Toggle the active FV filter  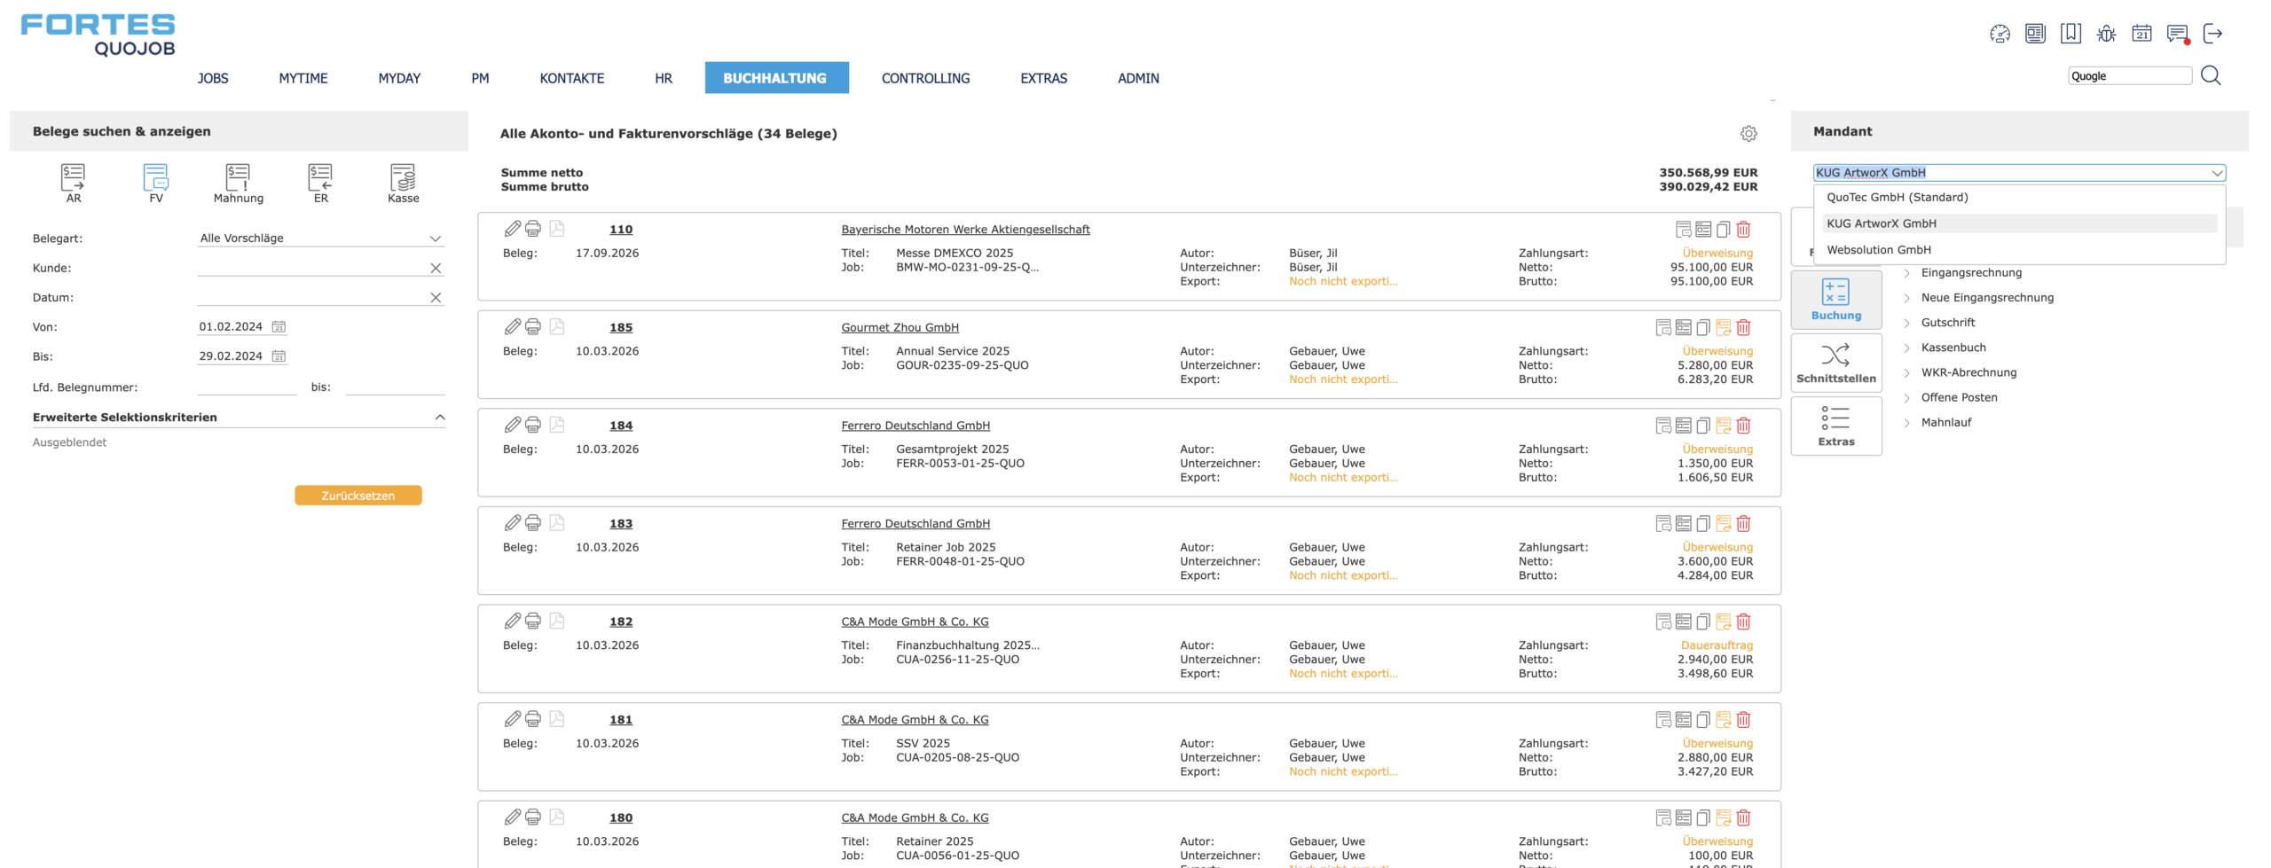155,182
